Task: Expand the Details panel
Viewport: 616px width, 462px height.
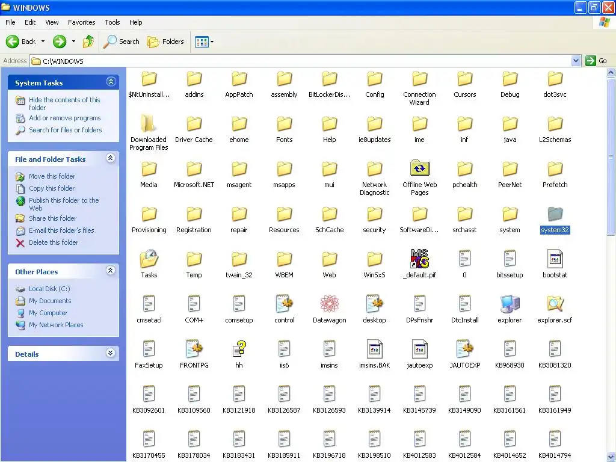Action: (111, 353)
